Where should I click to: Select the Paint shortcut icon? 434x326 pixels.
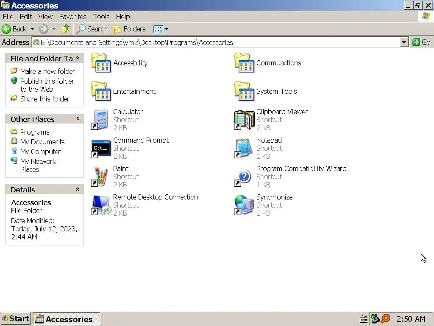100,177
